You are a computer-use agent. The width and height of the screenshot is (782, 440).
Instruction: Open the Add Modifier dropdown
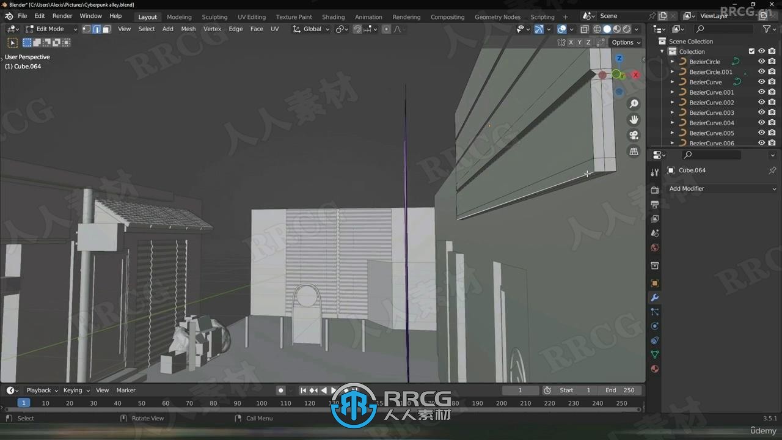pyautogui.click(x=722, y=188)
